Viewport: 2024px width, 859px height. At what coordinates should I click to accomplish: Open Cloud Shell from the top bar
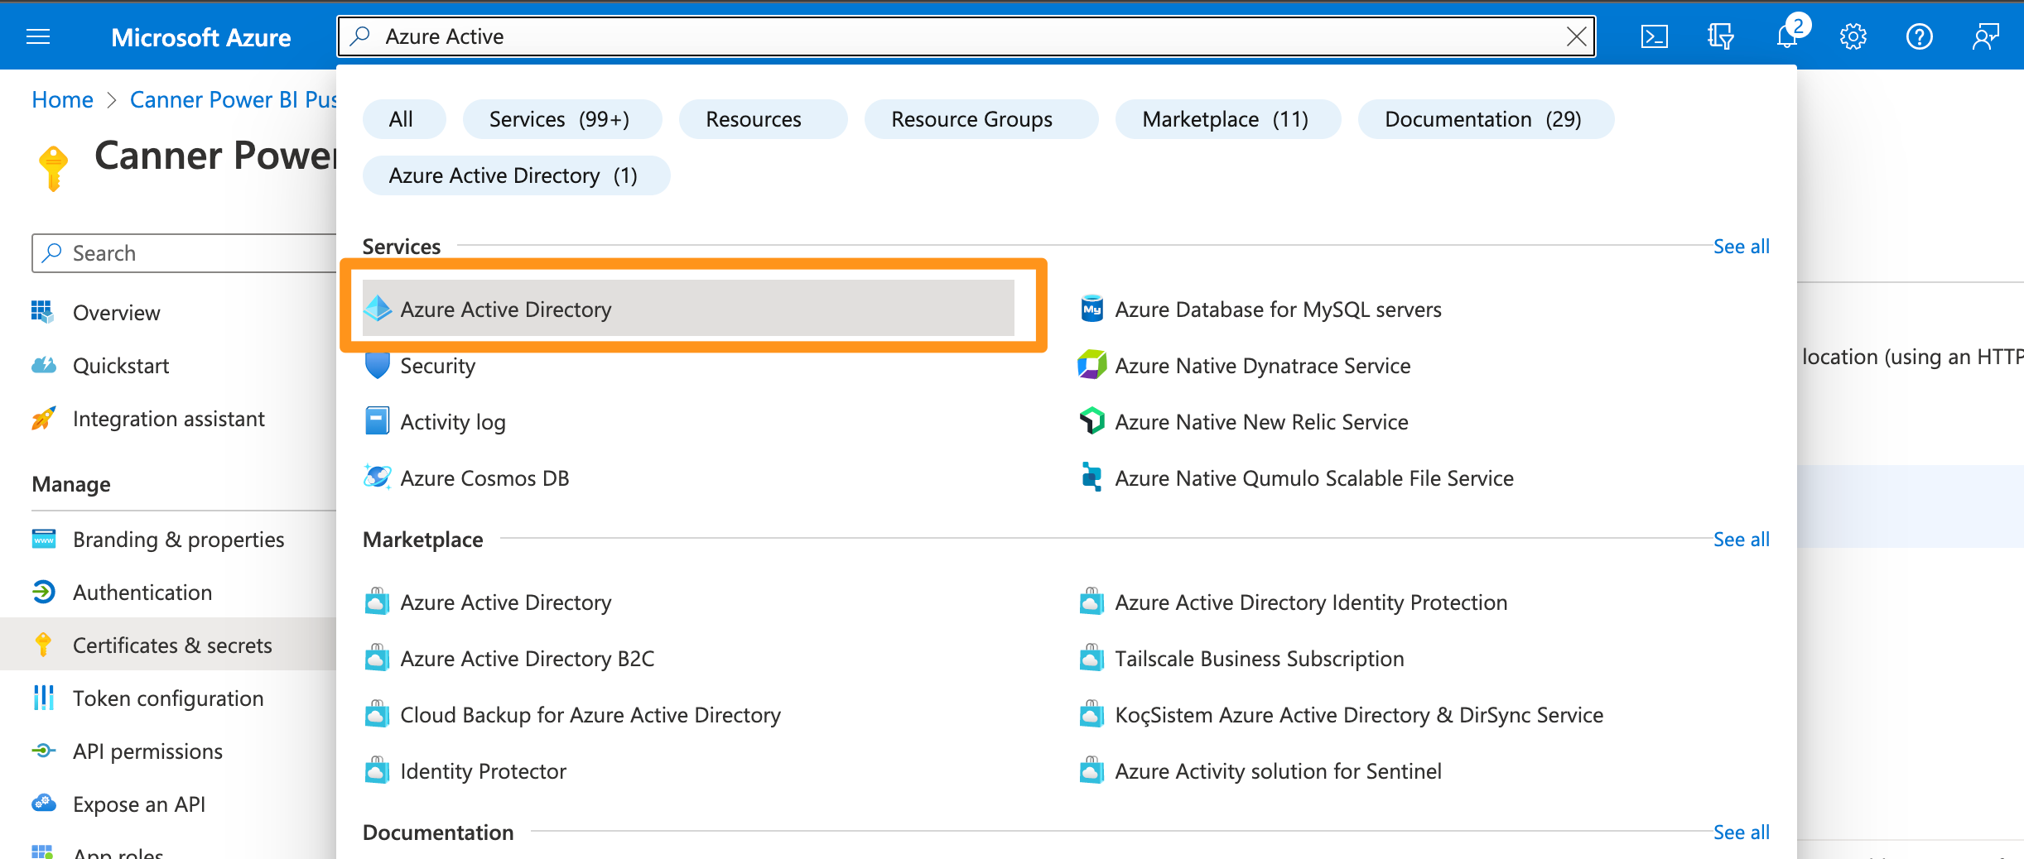1654,36
